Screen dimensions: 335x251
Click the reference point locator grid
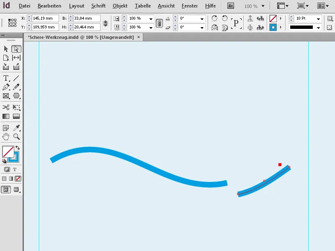pyautogui.click(x=13, y=23)
